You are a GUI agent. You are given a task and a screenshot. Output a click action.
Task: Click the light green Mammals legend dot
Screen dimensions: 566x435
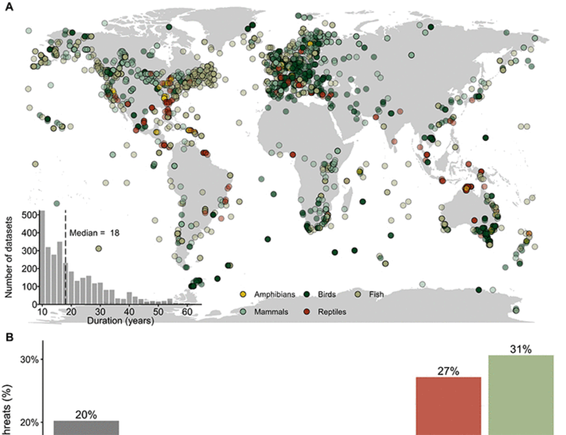(x=243, y=312)
